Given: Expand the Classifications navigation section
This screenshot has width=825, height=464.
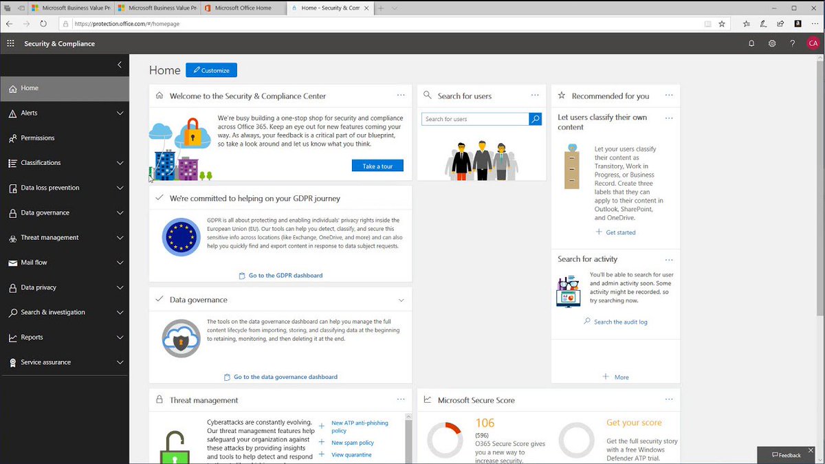Looking at the screenshot, I should coord(120,163).
